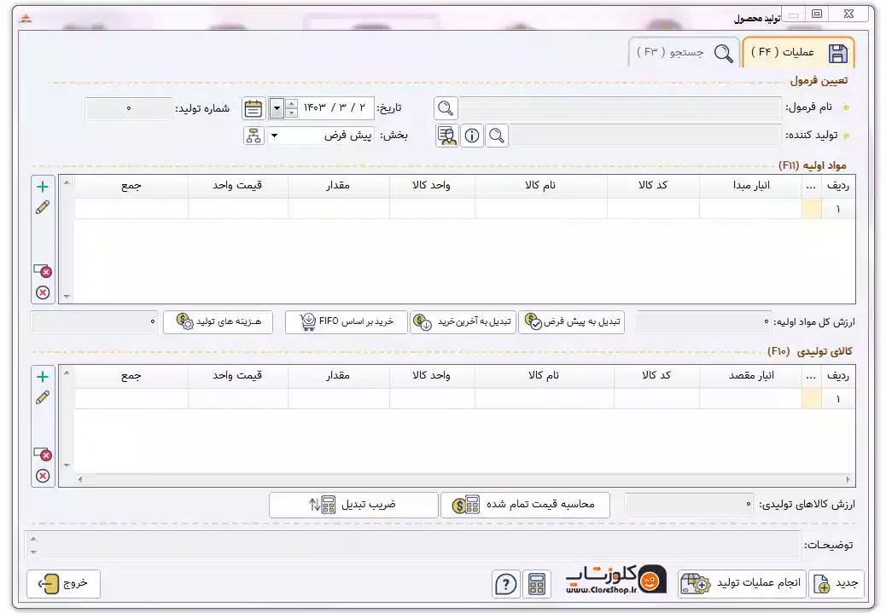
Task: Delete selected row in کالای تولیدی table
Action: 43,454
